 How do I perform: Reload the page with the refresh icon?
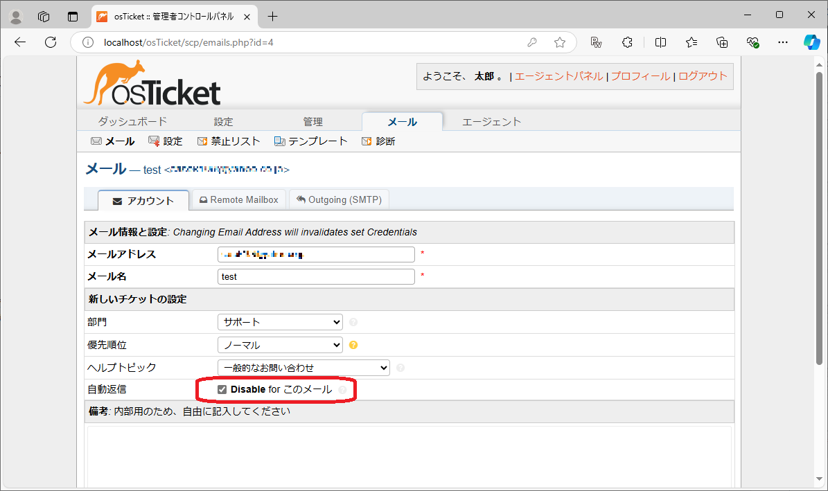tap(49, 42)
